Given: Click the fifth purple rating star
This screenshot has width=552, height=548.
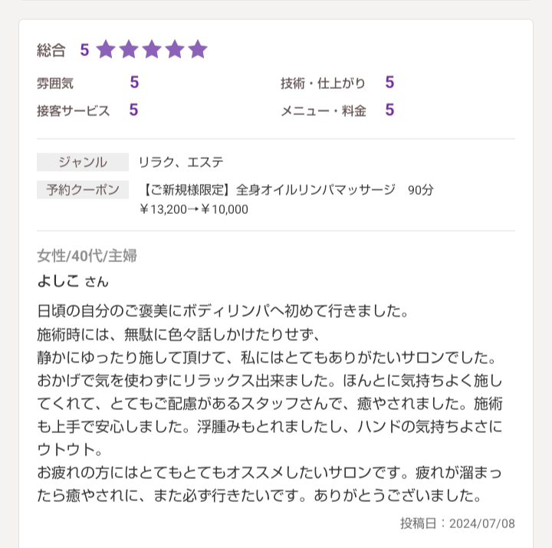Looking at the screenshot, I should 198,49.
